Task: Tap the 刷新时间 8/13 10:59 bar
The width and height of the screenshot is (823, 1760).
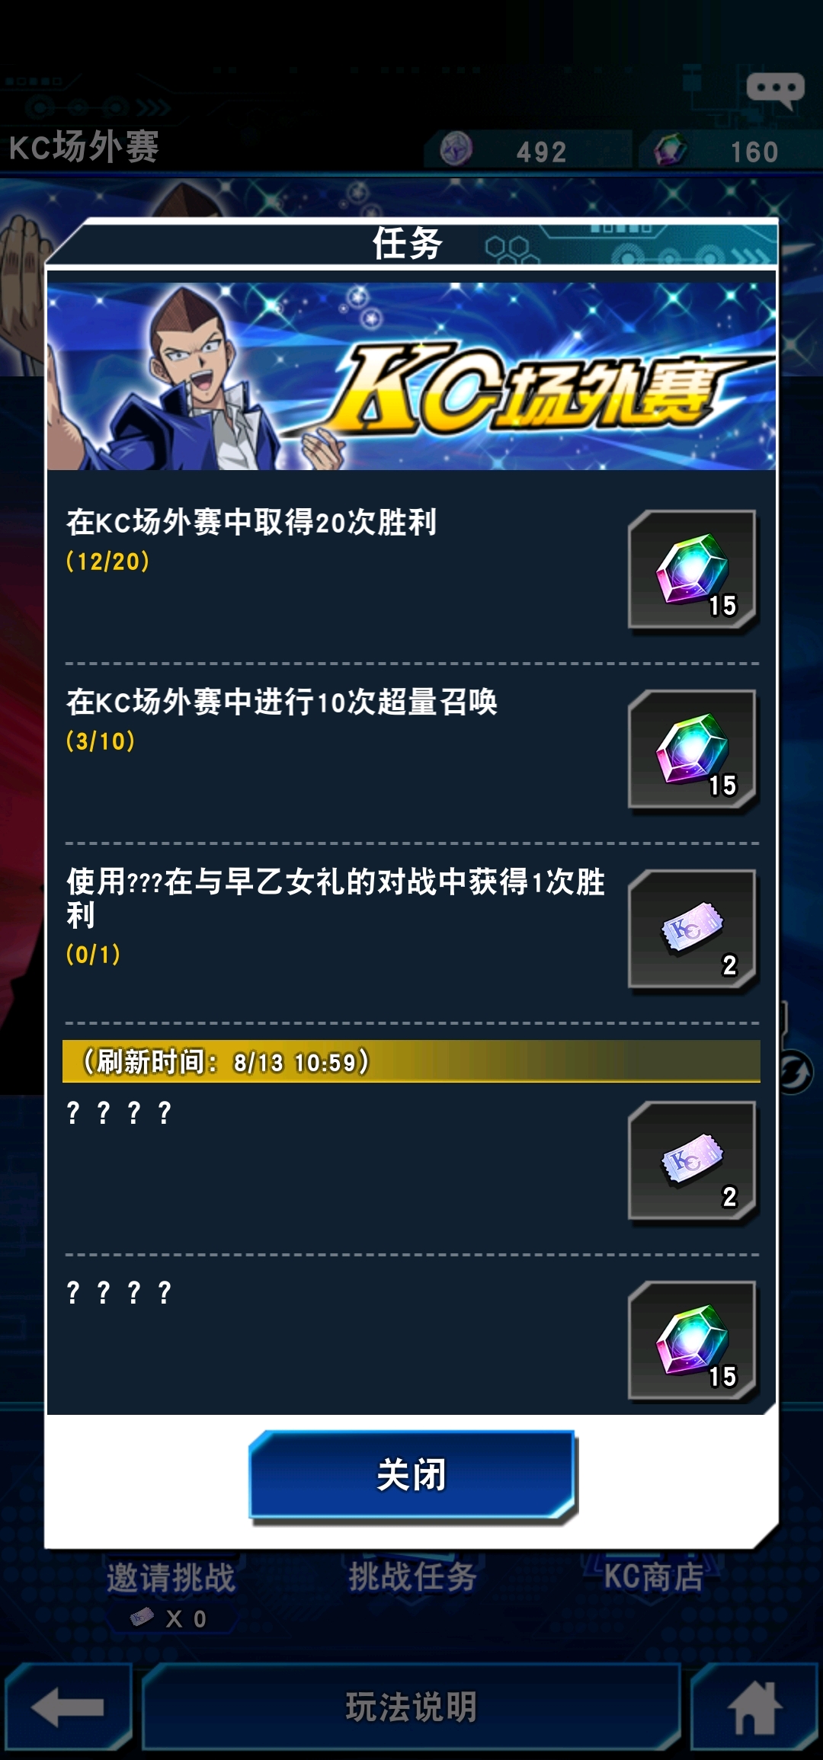Action: coord(411,1061)
